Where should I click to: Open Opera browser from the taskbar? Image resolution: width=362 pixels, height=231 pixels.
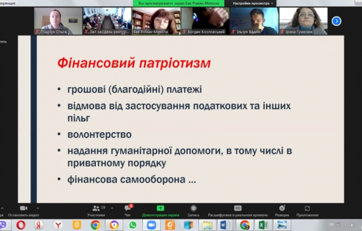pyautogui.click(x=21, y=225)
